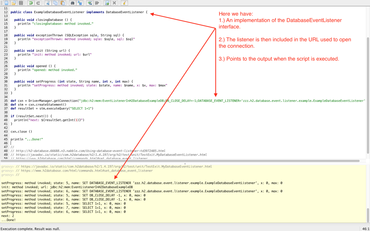370x231 pixels.
Task: Save the current script
Action: click(21, 3)
